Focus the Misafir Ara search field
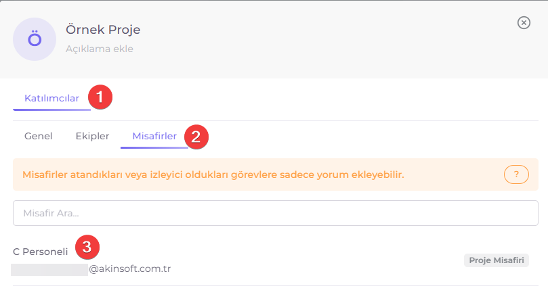Screen dimensions: 548x305 (276, 213)
